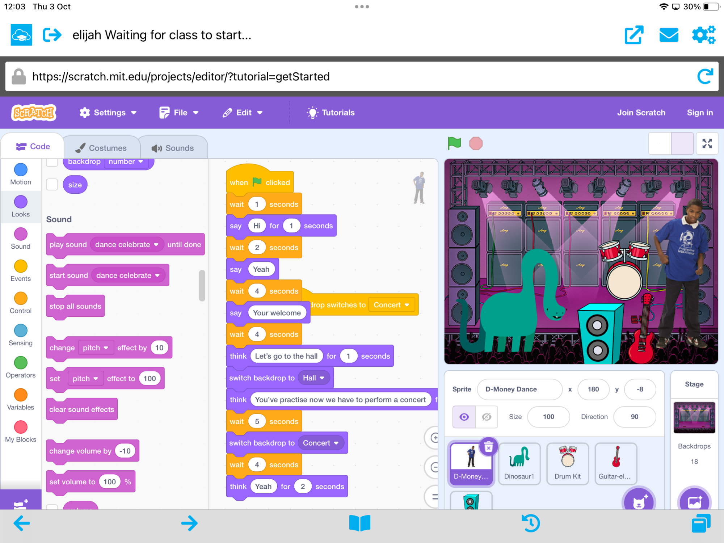724x543 pixels.
Task: Select the Sound blocks category
Action: click(x=21, y=238)
